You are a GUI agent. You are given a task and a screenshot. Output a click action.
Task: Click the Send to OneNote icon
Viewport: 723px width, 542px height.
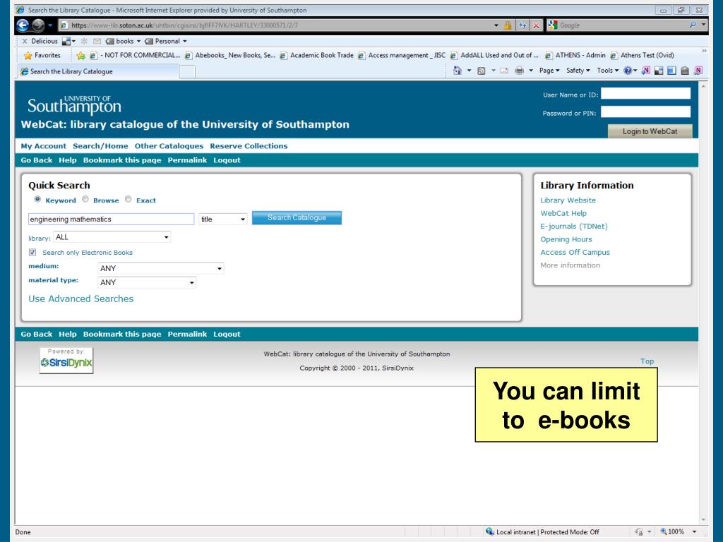coord(646,71)
